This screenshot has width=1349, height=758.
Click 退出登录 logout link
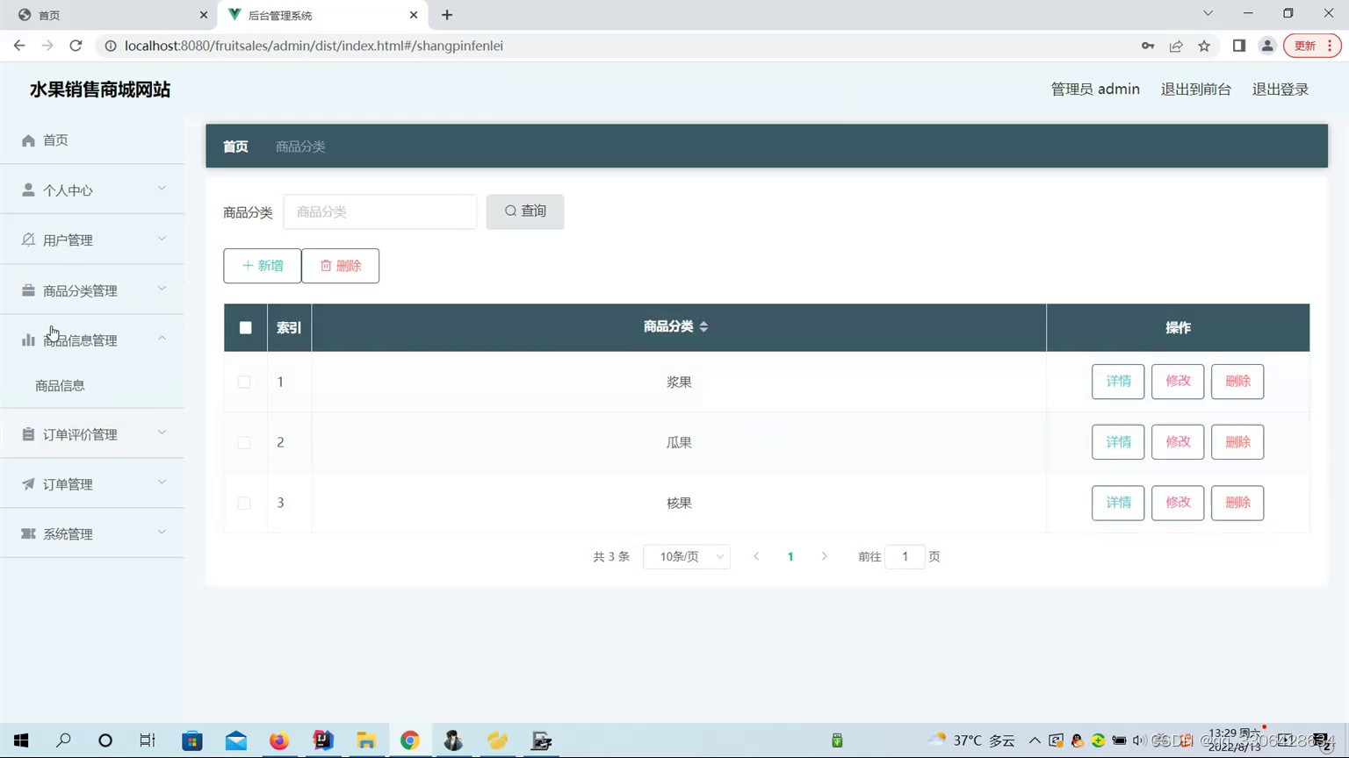pos(1280,89)
